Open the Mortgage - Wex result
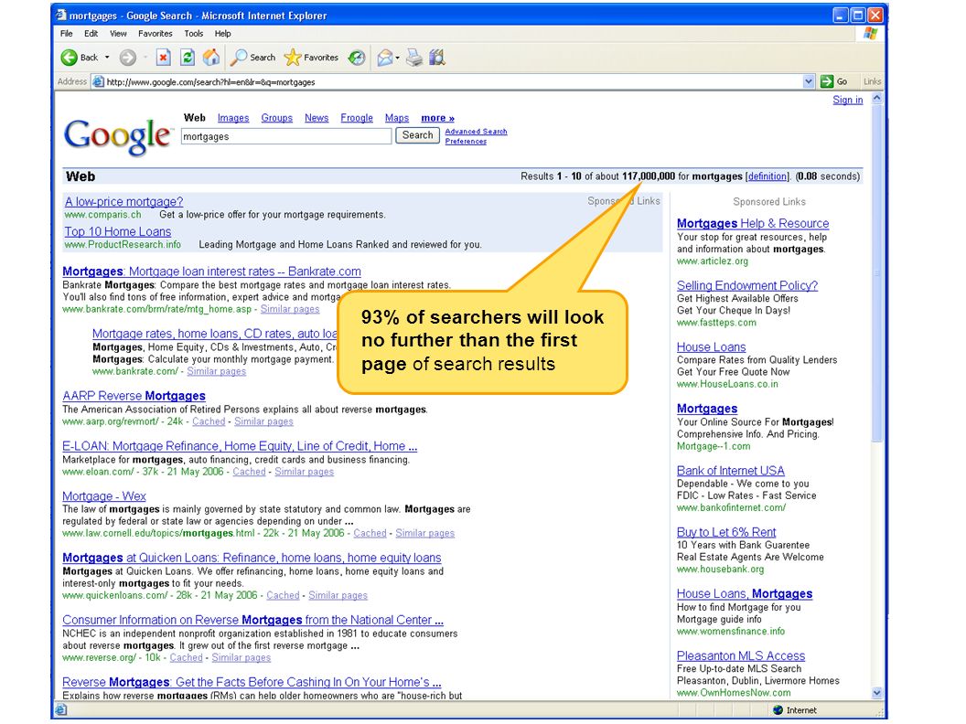 pyautogui.click(x=104, y=495)
